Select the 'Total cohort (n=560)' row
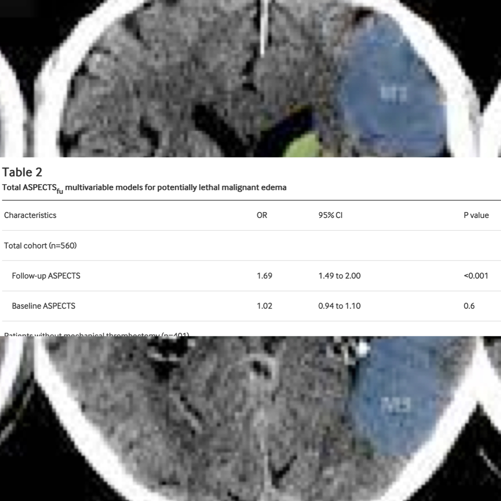501x501 pixels. pyautogui.click(x=251, y=245)
